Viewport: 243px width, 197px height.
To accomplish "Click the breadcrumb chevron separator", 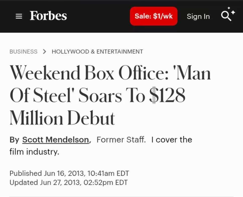I will coord(44,52).
